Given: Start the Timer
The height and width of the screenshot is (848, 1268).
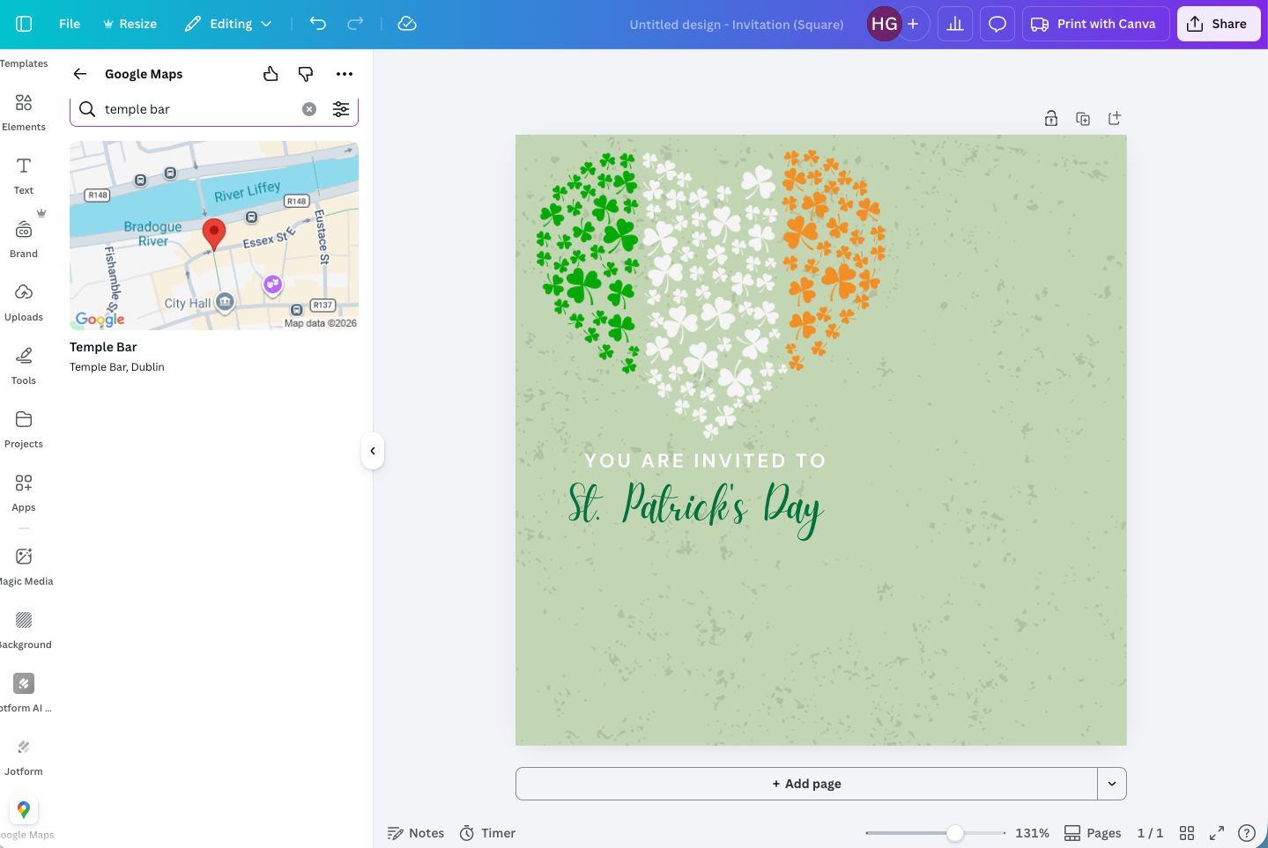Looking at the screenshot, I should [x=487, y=832].
